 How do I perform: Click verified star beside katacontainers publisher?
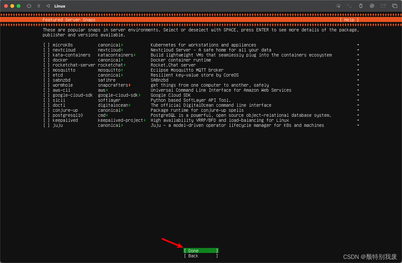click(x=134, y=55)
